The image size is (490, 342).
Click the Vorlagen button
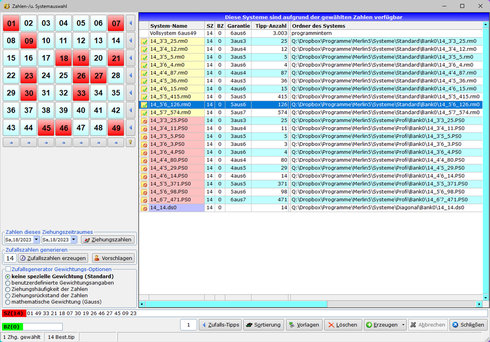click(304, 325)
